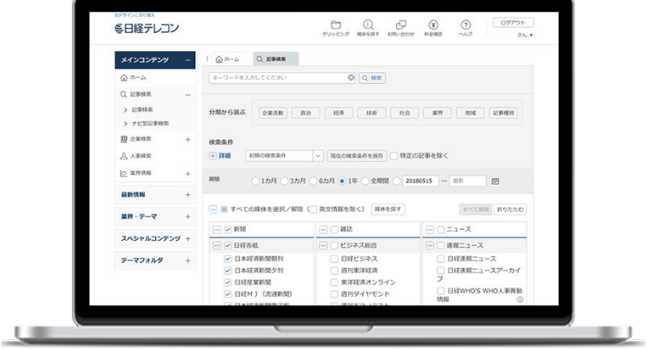Click the keyword search input field
Viewport: 648px width, 349px height.
277,78
